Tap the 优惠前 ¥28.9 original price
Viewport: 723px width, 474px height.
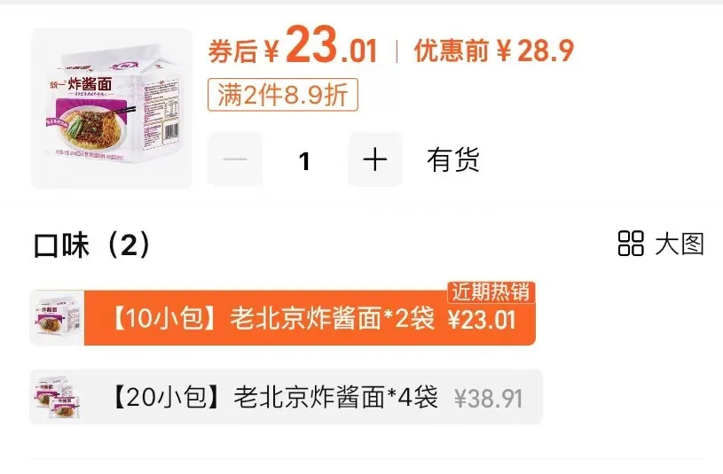tap(494, 51)
